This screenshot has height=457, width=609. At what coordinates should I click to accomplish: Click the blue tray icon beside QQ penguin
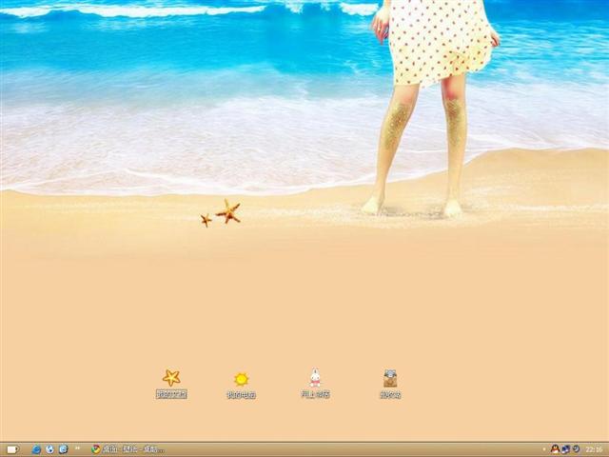566,449
